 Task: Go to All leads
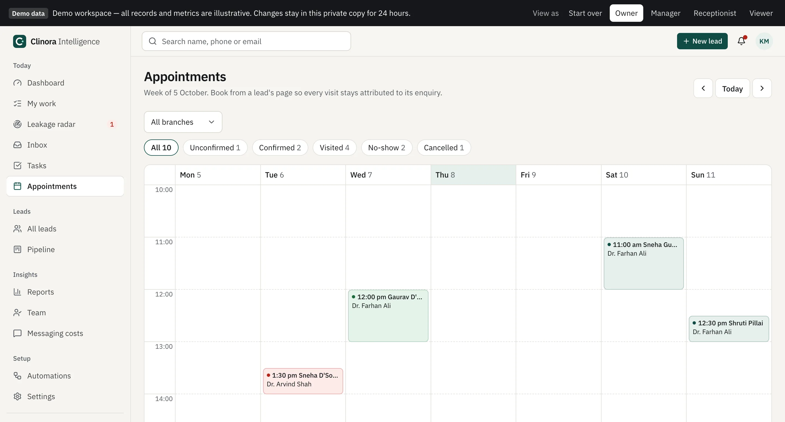pyautogui.click(x=65, y=229)
